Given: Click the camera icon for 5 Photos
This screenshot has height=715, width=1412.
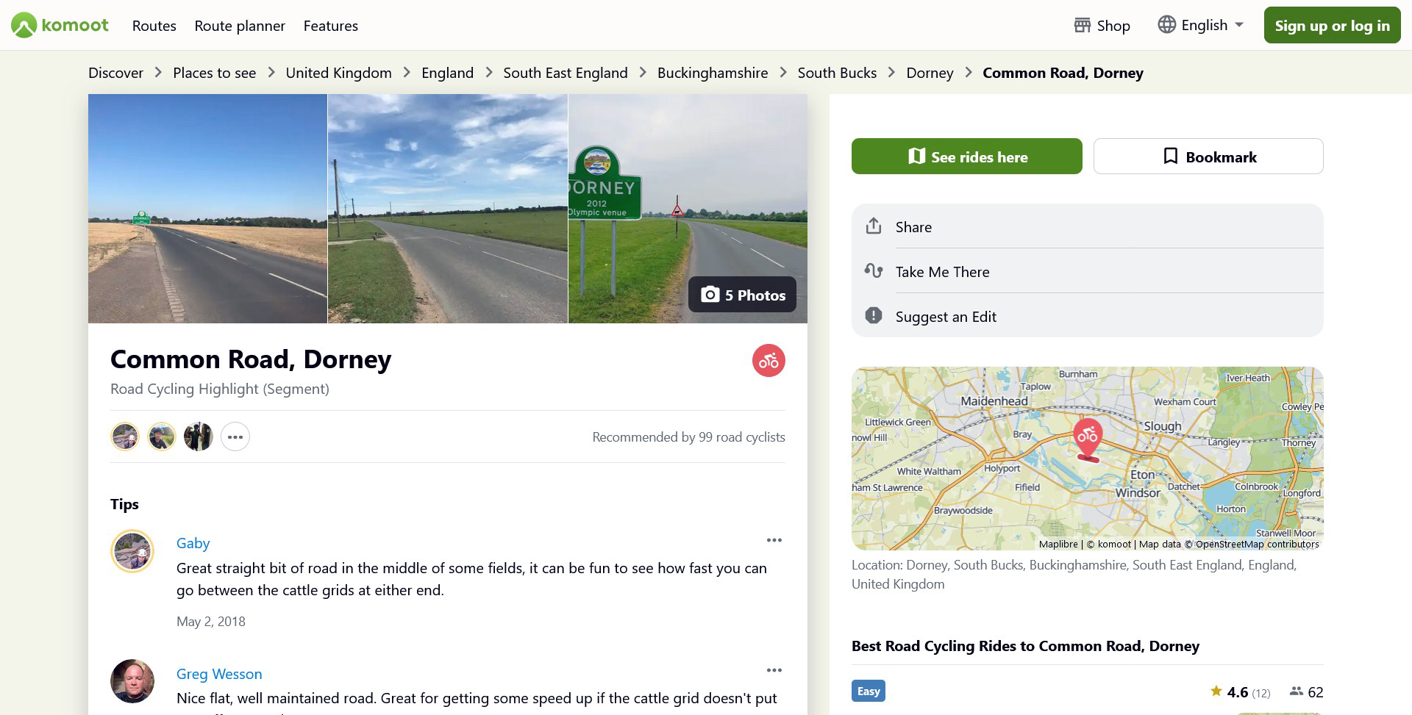Looking at the screenshot, I should coord(710,295).
